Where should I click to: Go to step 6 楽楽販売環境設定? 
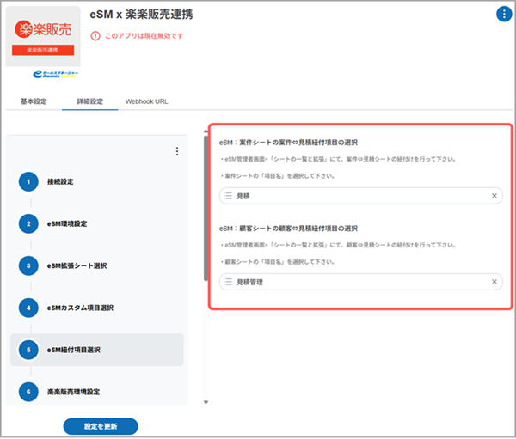(79, 391)
